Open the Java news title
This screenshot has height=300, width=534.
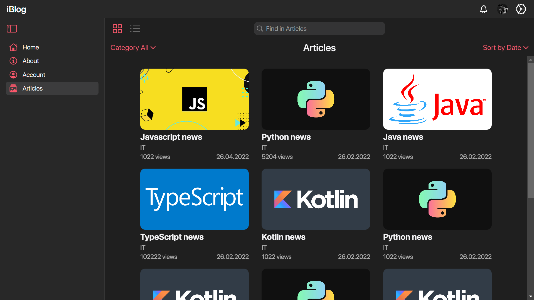click(x=403, y=137)
